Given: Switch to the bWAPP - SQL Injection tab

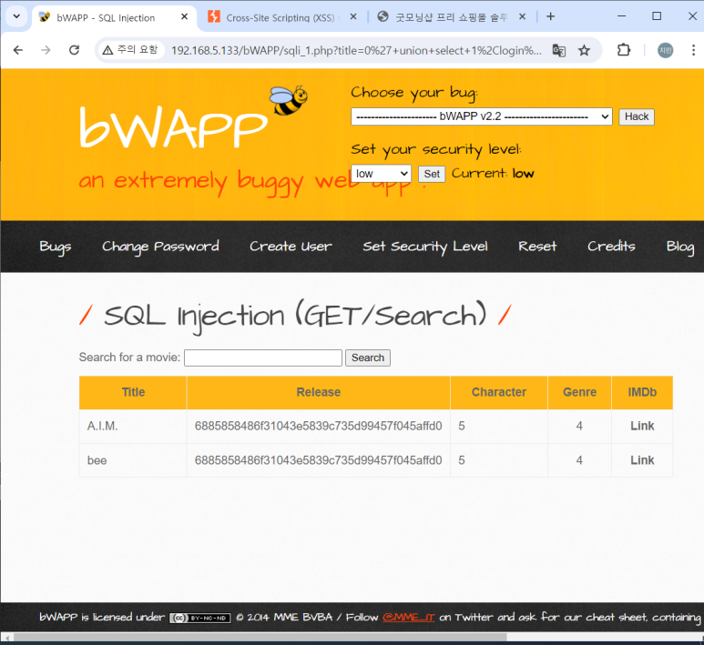Looking at the screenshot, I should (114, 17).
